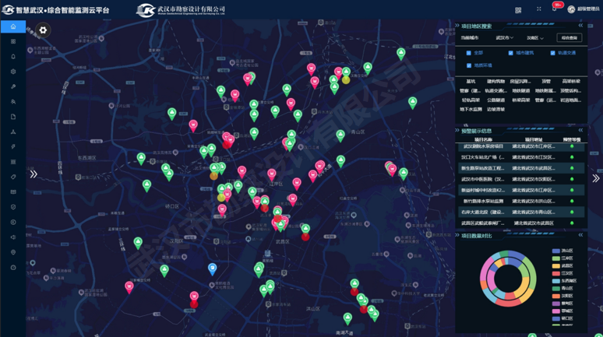Viewport: 603px width, 337px height.
Task: Select the 公路隧道 project type
Action: coord(495,100)
